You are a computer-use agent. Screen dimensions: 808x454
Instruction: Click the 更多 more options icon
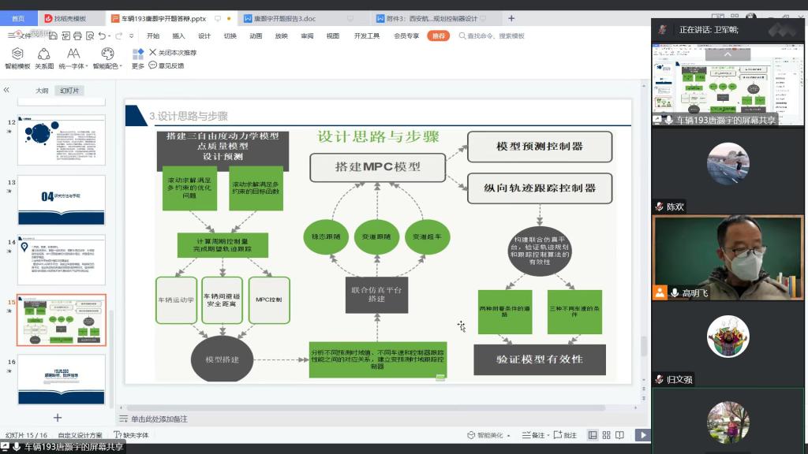pyautogui.click(x=138, y=58)
